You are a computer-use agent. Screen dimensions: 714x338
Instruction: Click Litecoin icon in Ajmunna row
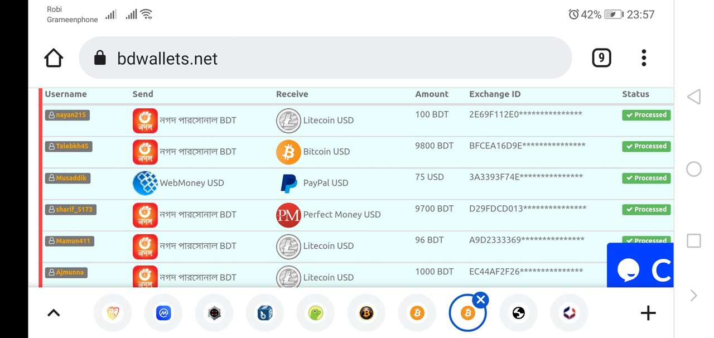(288, 277)
